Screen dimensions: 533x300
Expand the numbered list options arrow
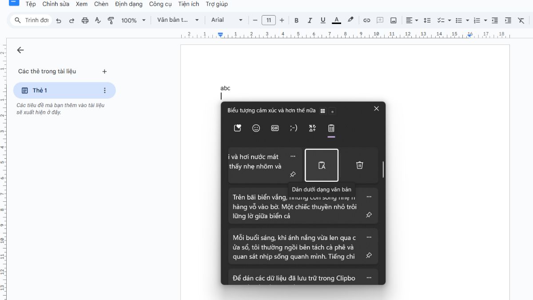[485, 20]
